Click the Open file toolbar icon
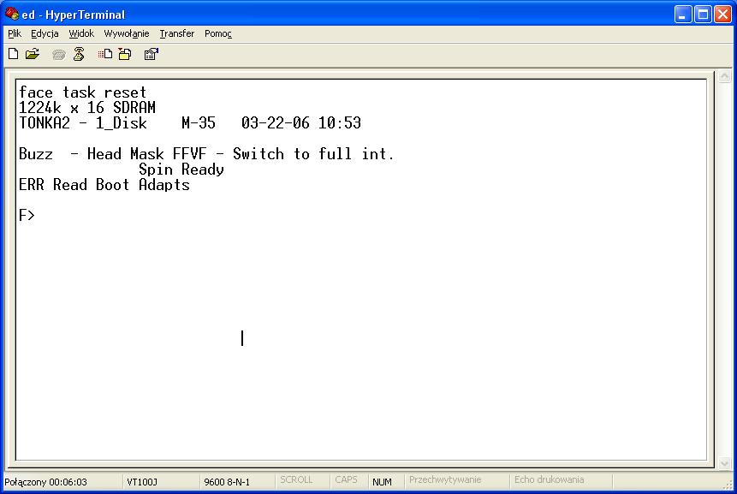The width and height of the screenshot is (737, 494). tap(33, 54)
